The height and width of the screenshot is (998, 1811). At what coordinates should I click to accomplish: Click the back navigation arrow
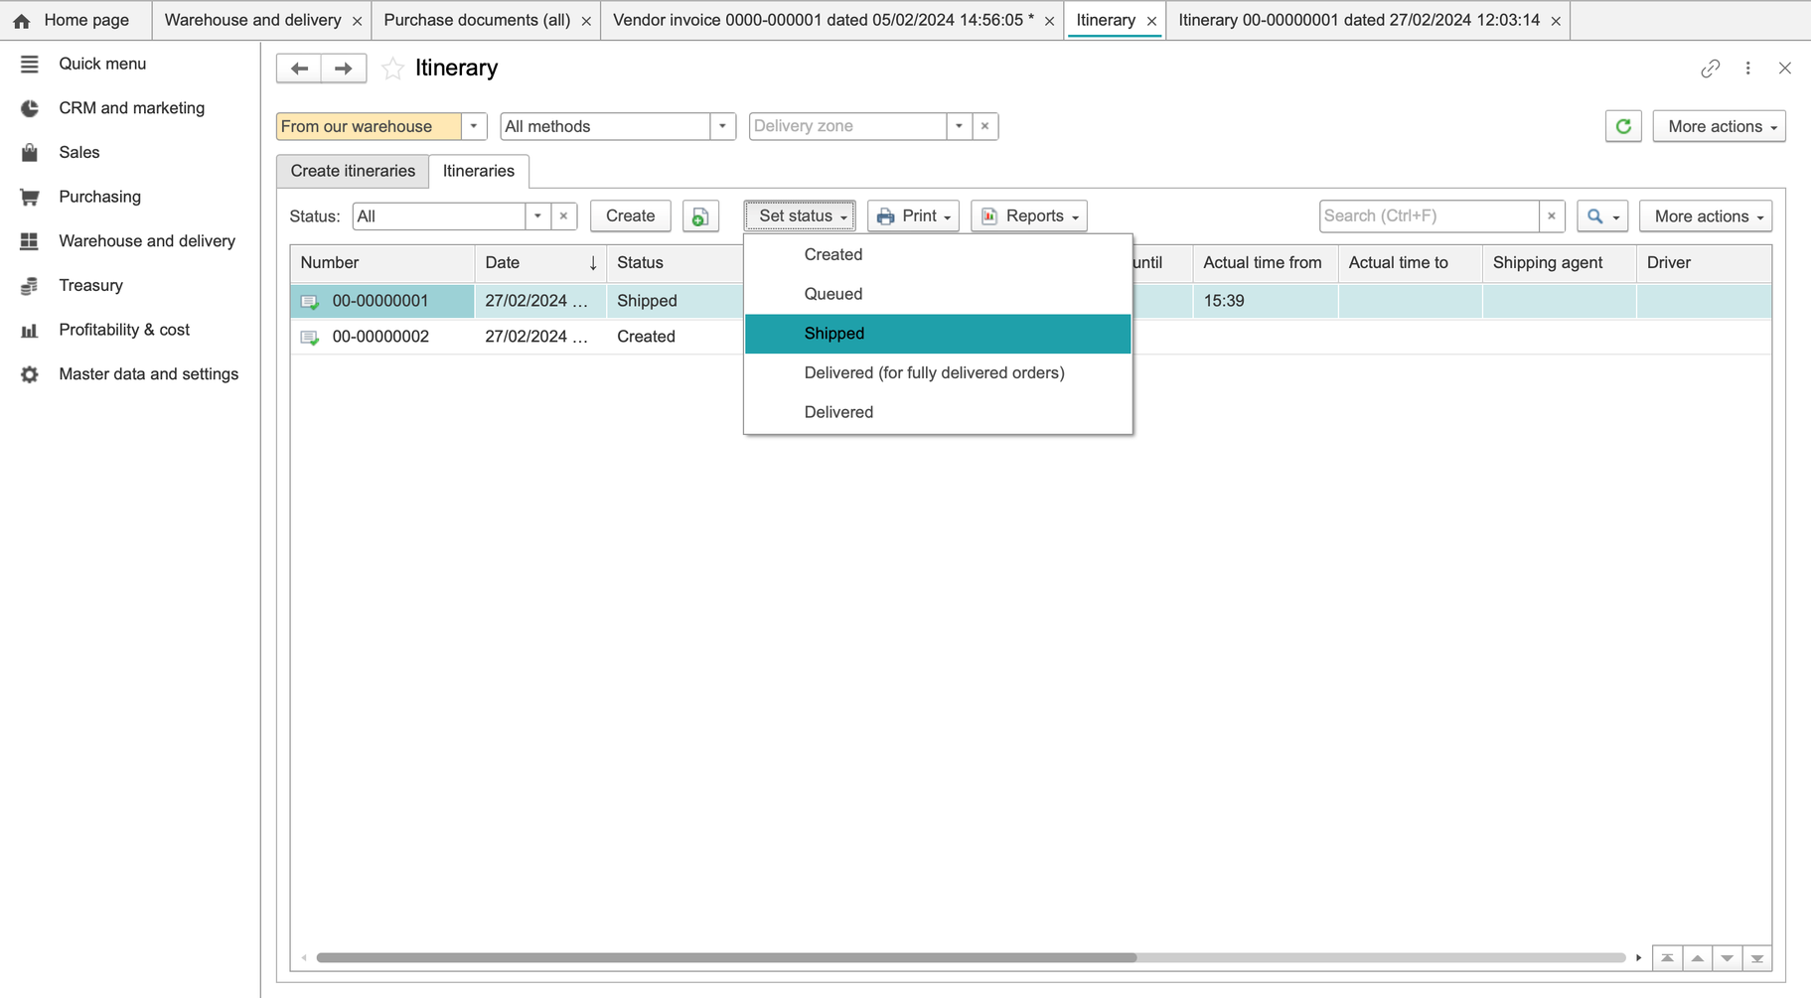(299, 68)
